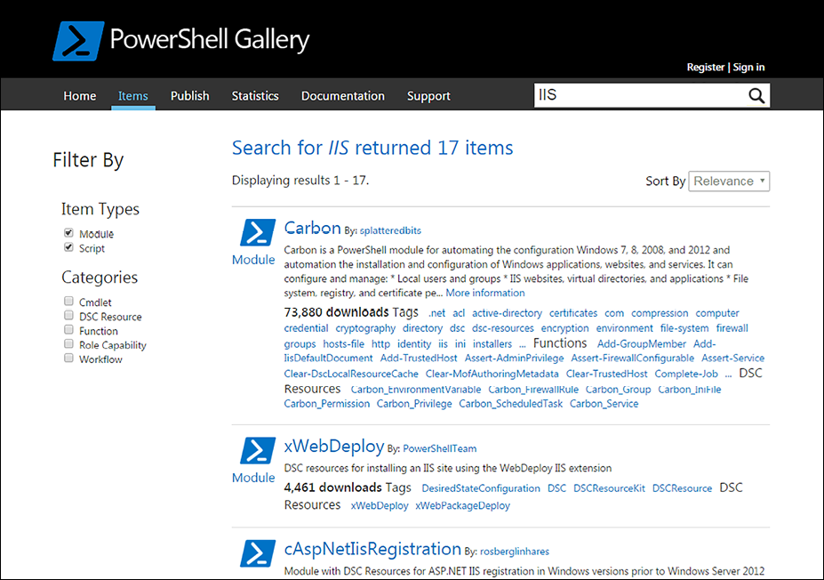Open the Assert-AdminPrivilege function link
The height and width of the screenshot is (580, 824).
[514, 358]
